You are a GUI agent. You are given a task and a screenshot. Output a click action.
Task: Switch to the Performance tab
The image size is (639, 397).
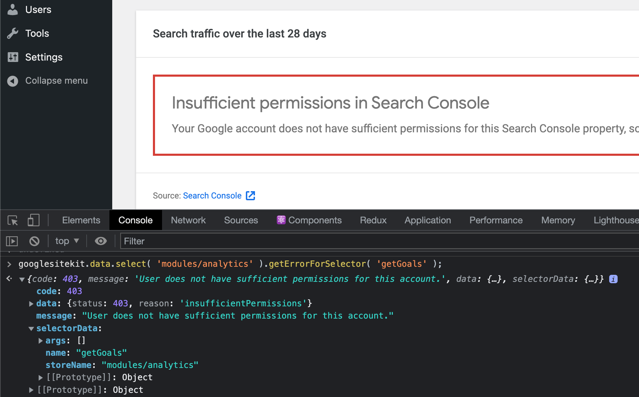(x=496, y=220)
